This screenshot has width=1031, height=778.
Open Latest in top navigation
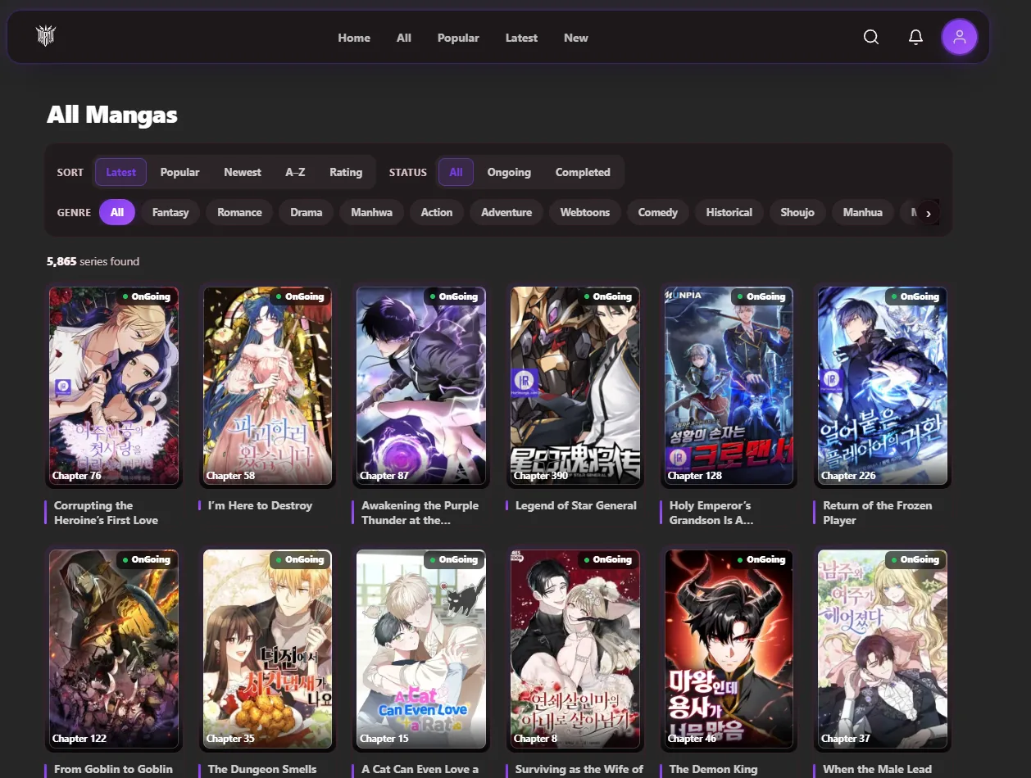(x=521, y=38)
